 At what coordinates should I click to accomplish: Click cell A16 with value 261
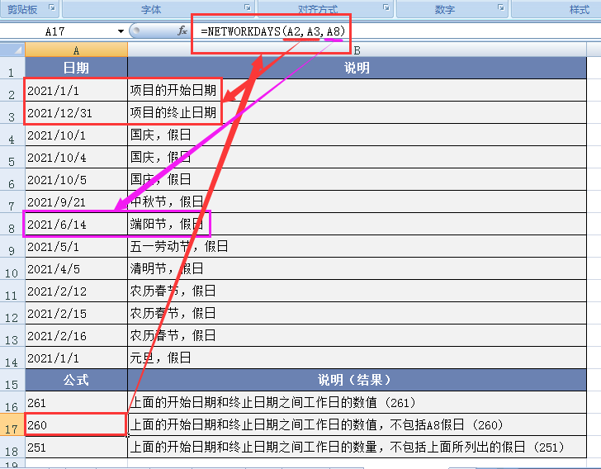tap(76, 402)
